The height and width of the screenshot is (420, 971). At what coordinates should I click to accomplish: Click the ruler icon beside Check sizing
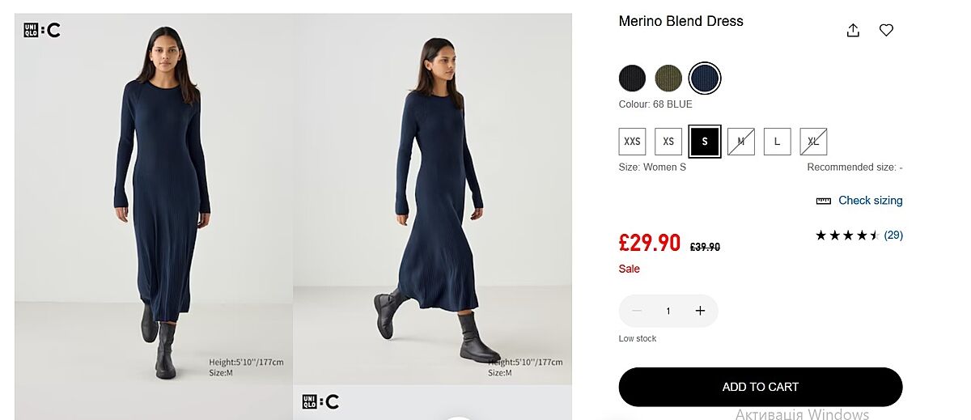click(824, 201)
